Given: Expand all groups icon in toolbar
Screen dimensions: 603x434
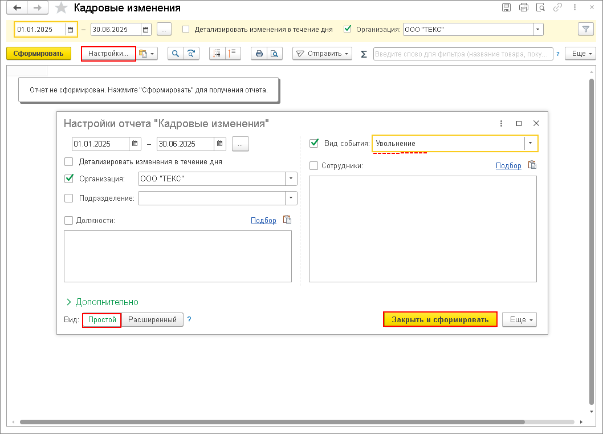Looking at the screenshot, I should [x=217, y=54].
